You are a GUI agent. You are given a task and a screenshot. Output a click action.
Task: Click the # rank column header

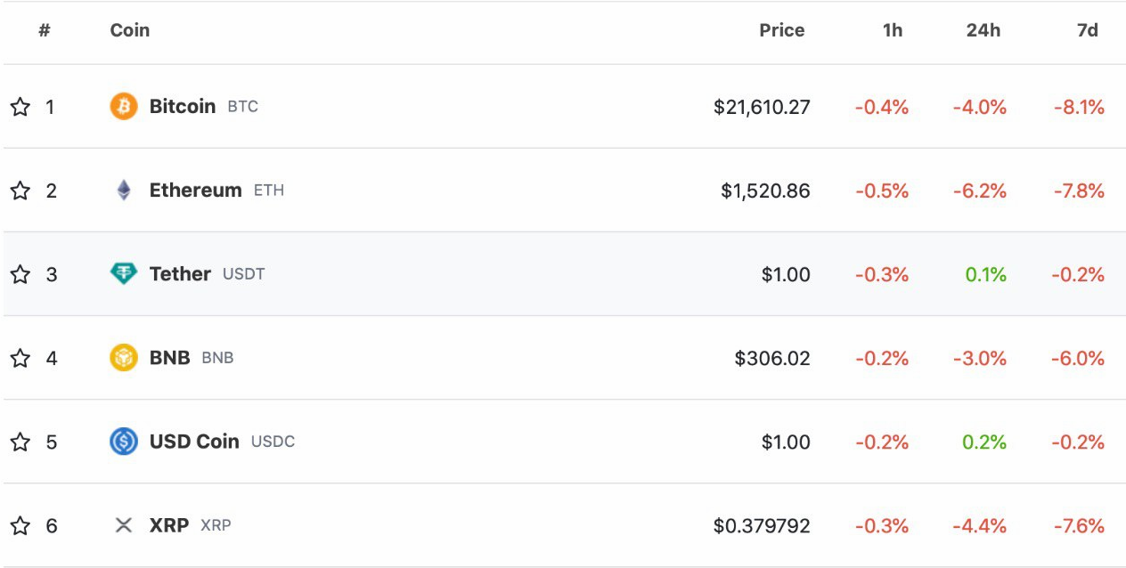click(x=45, y=30)
